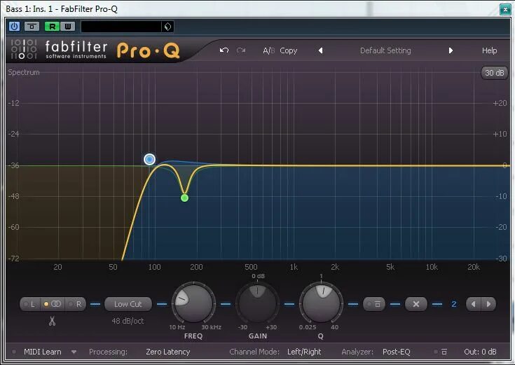Open the Help menu

click(489, 50)
